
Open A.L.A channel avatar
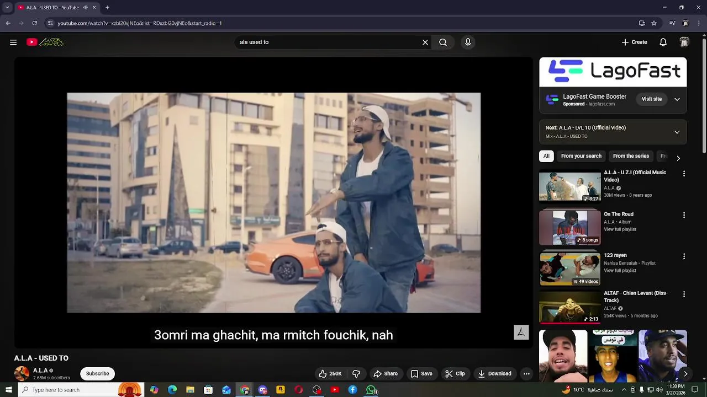[x=22, y=373]
